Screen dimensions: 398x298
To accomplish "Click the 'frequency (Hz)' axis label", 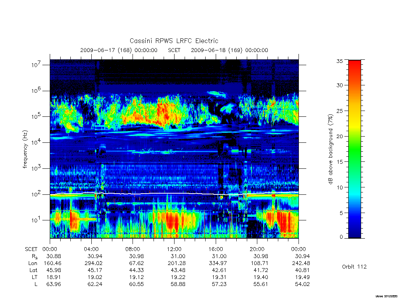I will [x=25, y=149].
